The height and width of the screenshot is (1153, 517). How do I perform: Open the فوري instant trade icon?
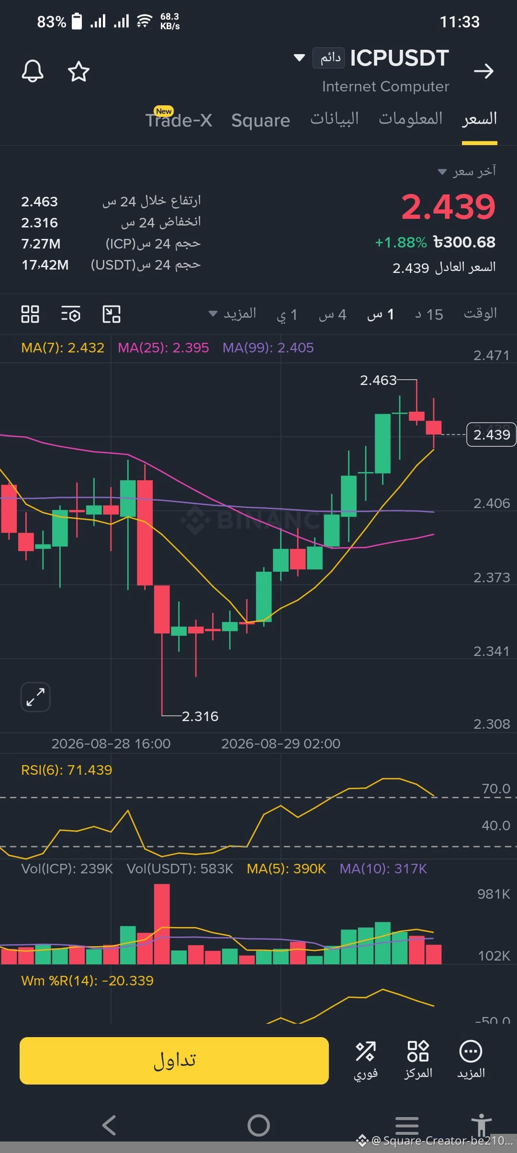pyautogui.click(x=366, y=1061)
